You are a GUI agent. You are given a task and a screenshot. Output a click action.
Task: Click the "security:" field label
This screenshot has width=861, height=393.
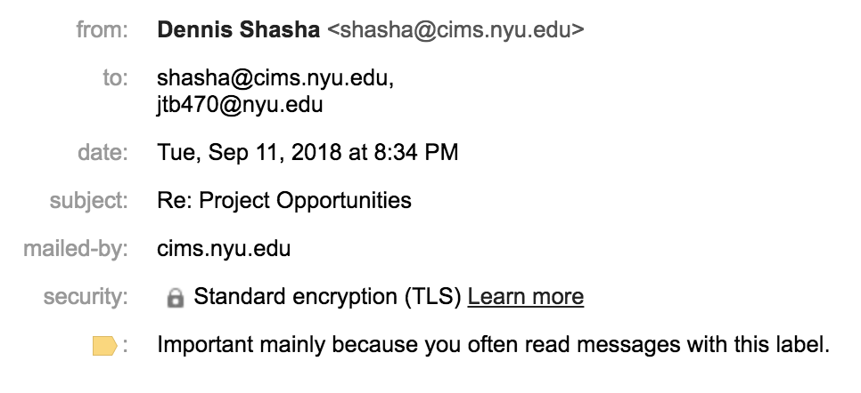point(86,296)
